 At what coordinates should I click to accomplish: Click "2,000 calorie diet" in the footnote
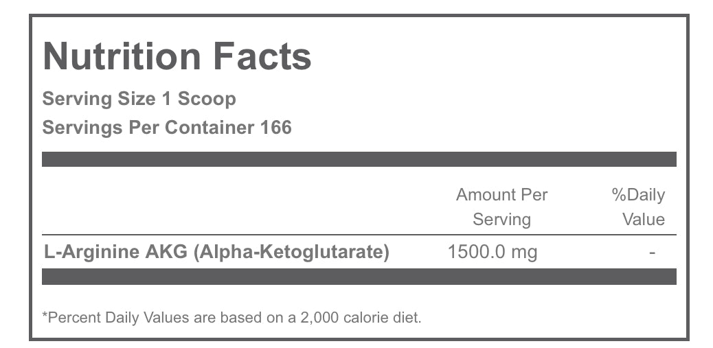point(371,317)
